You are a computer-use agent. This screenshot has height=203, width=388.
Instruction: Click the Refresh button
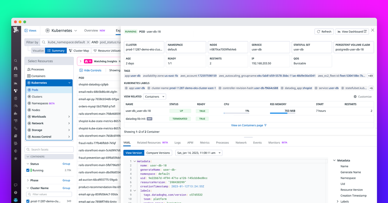pyautogui.click(x=324, y=32)
